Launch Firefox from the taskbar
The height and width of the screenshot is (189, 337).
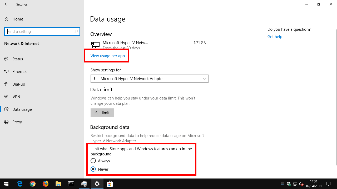46,184
